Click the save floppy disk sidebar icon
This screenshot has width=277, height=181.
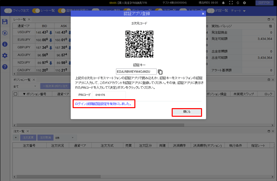(x=5, y=22)
